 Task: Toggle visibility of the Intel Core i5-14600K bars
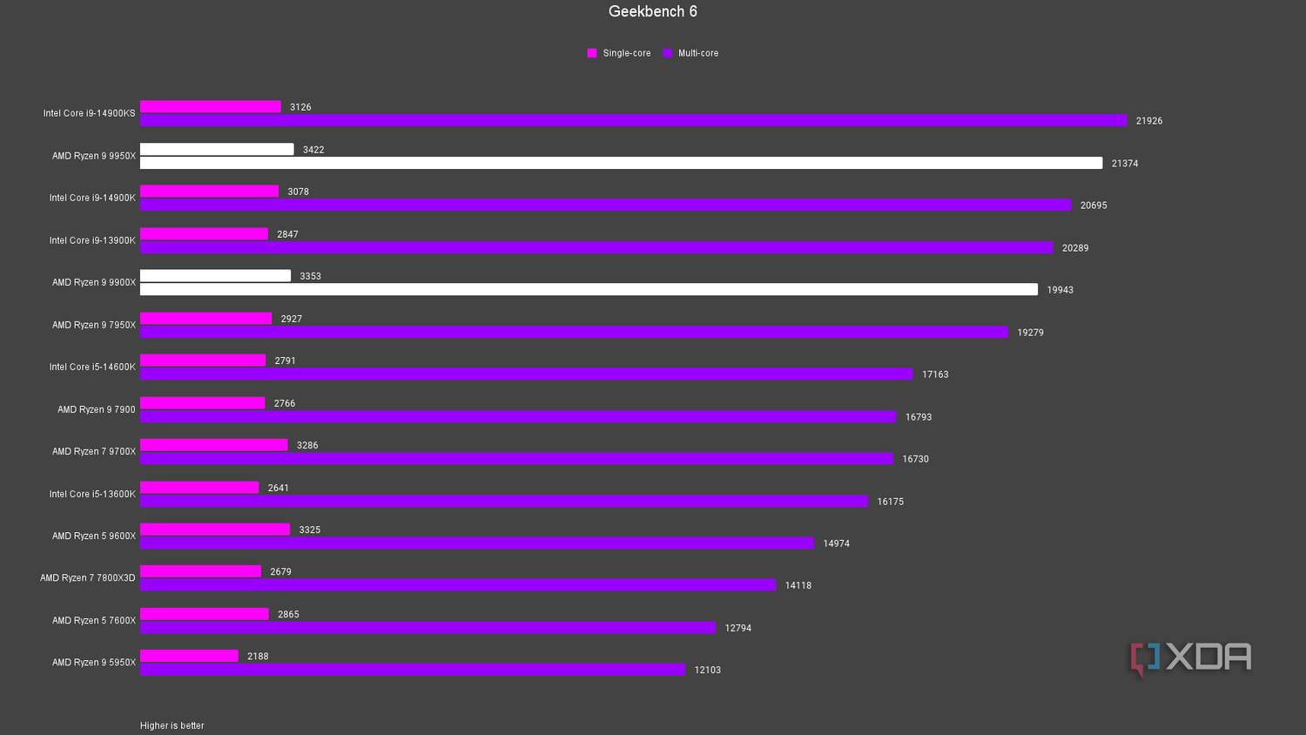click(x=91, y=367)
